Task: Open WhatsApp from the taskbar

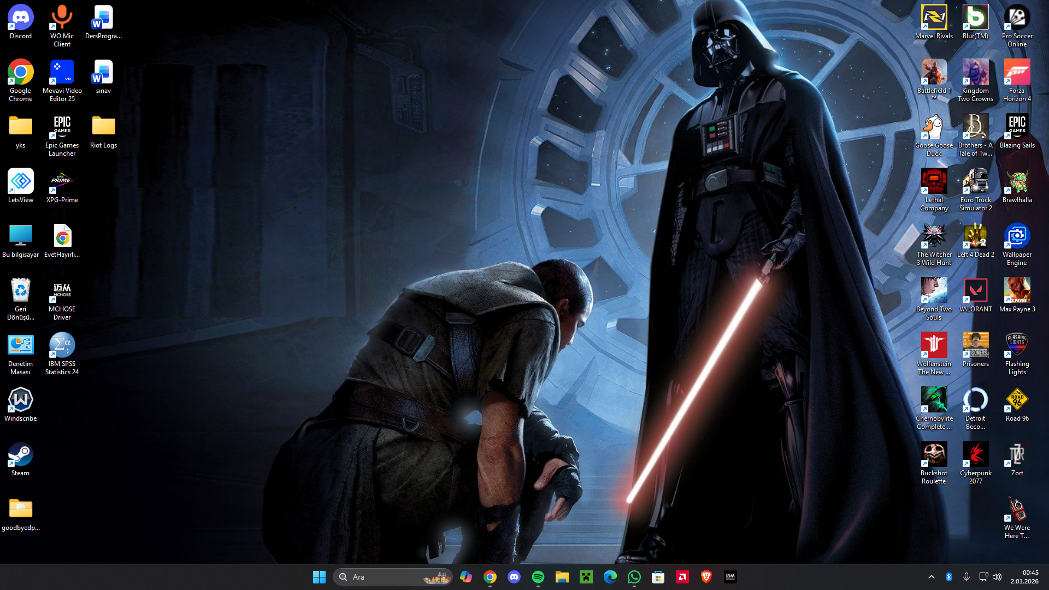Action: (x=634, y=577)
